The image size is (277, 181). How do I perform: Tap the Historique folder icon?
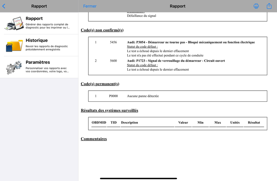[14, 46]
